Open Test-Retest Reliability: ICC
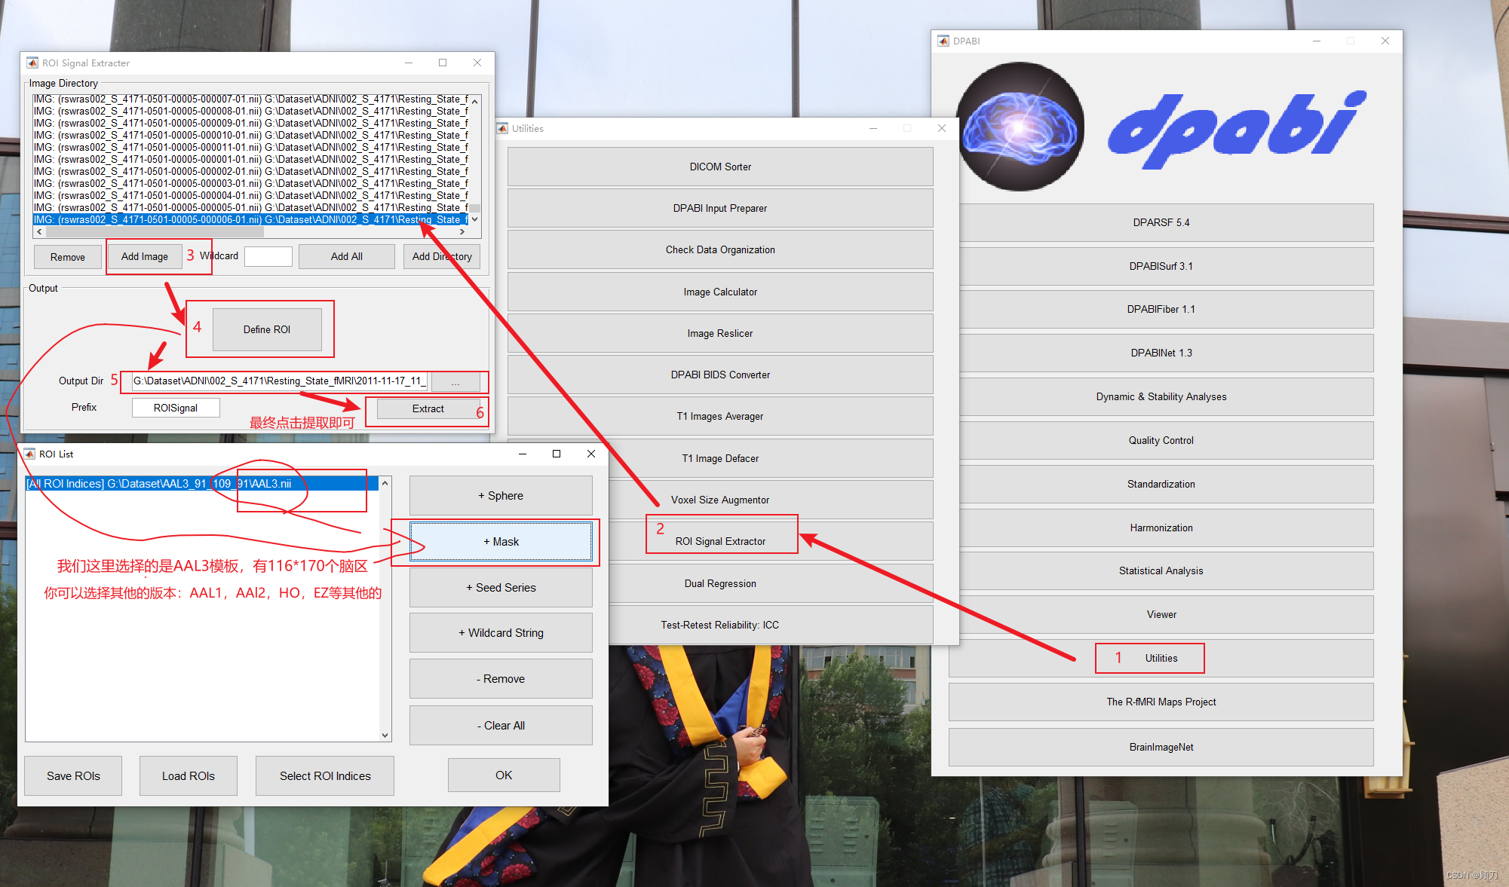 (720, 625)
